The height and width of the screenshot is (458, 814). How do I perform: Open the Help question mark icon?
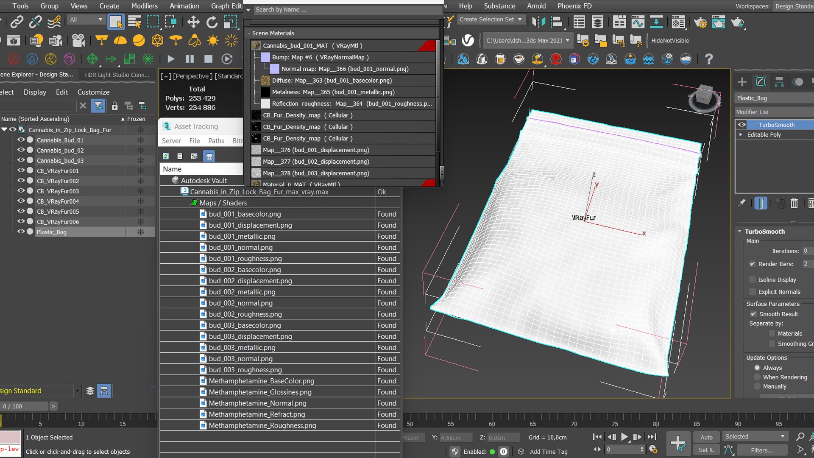point(708,59)
